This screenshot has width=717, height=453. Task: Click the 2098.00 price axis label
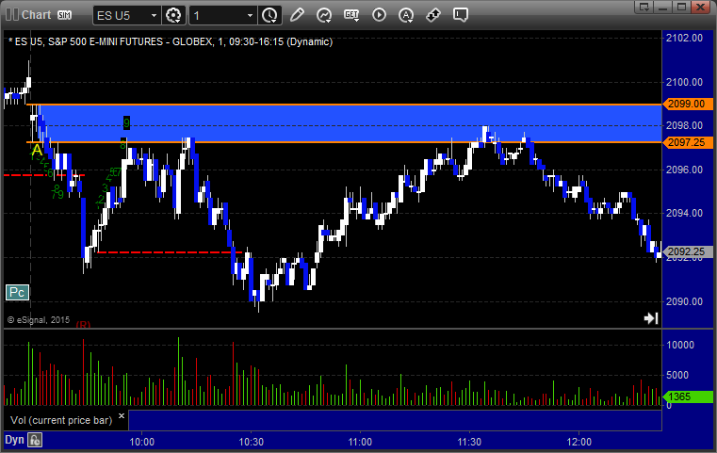(684, 125)
